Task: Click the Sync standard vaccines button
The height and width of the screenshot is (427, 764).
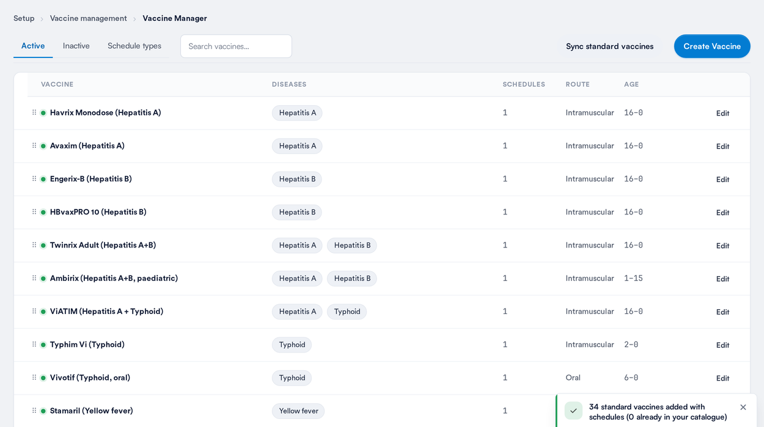Action: click(609, 46)
